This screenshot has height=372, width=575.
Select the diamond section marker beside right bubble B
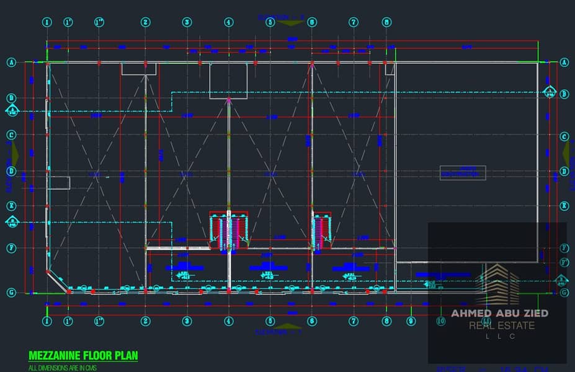pos(550,91)
